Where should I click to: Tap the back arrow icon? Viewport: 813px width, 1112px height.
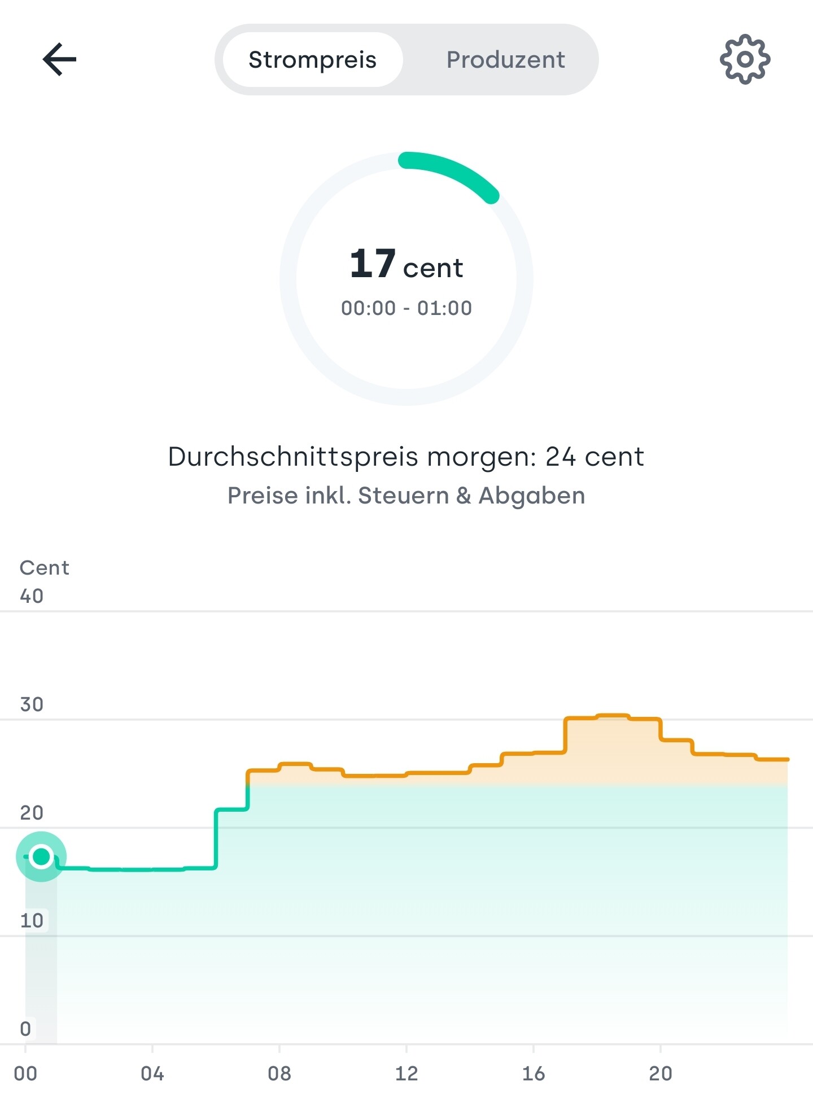pyautogui.click(x=59, y=59)
